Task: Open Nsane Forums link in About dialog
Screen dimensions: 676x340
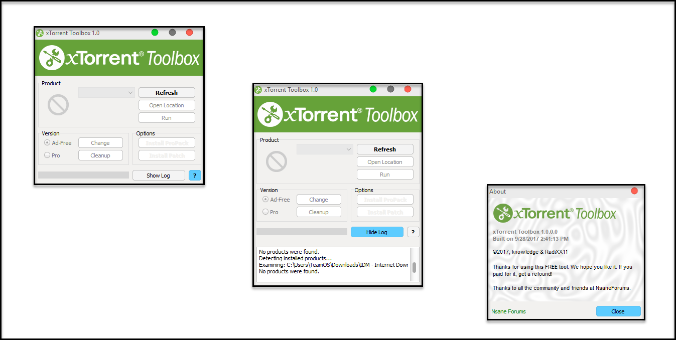Action: click(508, 311)
